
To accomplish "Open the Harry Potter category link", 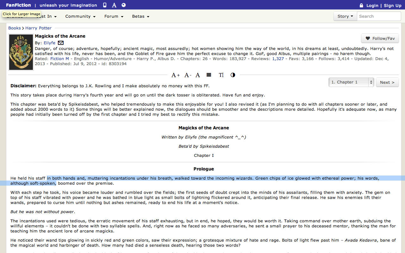I will (x=38, y=28).
